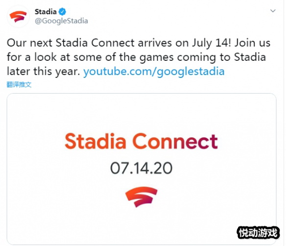Viewport: 286px width, 246px height.
Task: Click 'July 14!' in the tweet text
Action: [212, 44]
